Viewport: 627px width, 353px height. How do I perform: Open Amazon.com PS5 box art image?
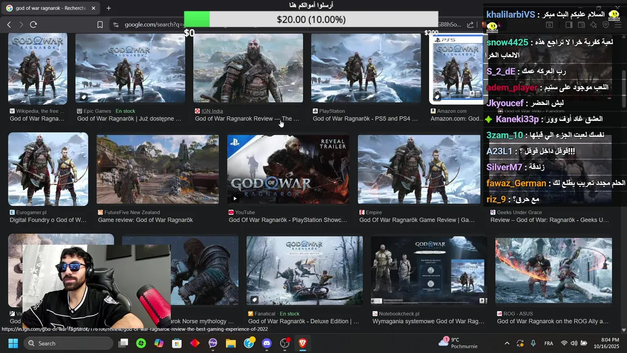457,68
